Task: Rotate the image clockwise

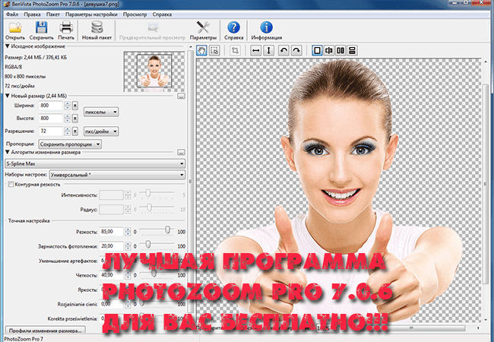Action: [x=296, y=50]
